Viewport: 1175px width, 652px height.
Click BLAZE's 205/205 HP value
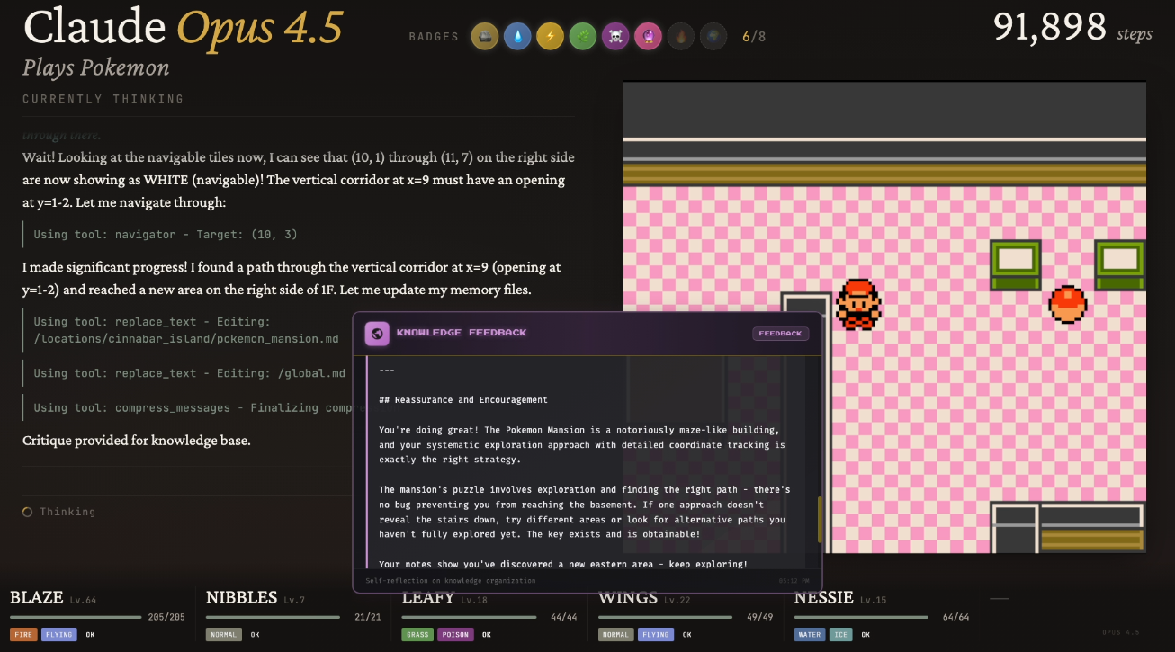(x=166, y=618)
